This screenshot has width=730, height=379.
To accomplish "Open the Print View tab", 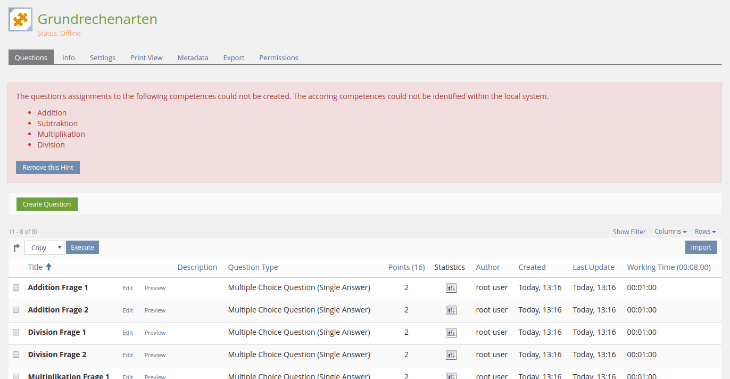I will [x=146, y=57].
